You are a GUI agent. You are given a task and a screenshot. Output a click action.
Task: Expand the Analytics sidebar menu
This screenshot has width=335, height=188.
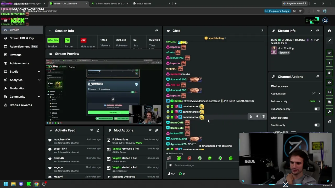39,80
